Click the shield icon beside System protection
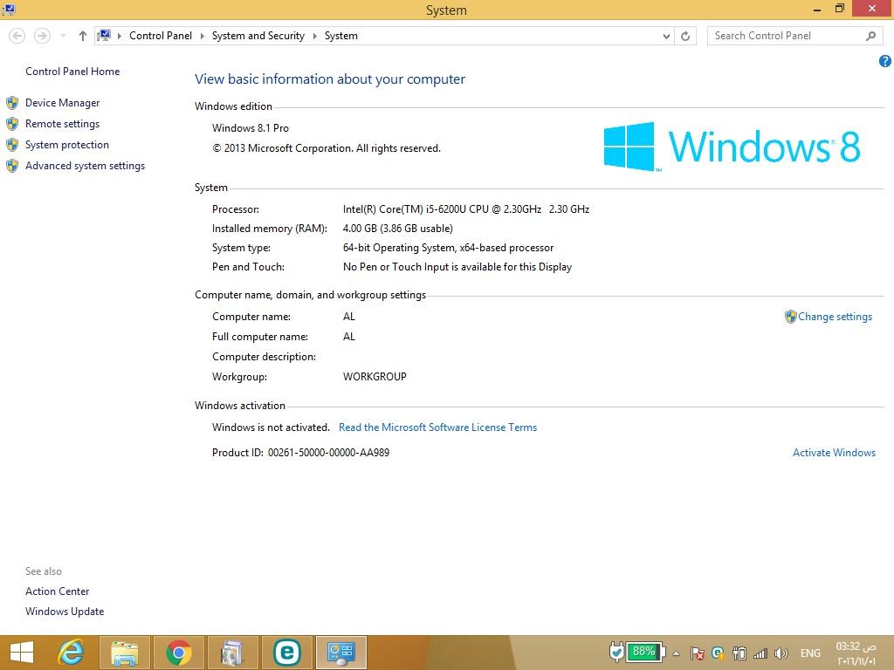 tap(12, 145)
